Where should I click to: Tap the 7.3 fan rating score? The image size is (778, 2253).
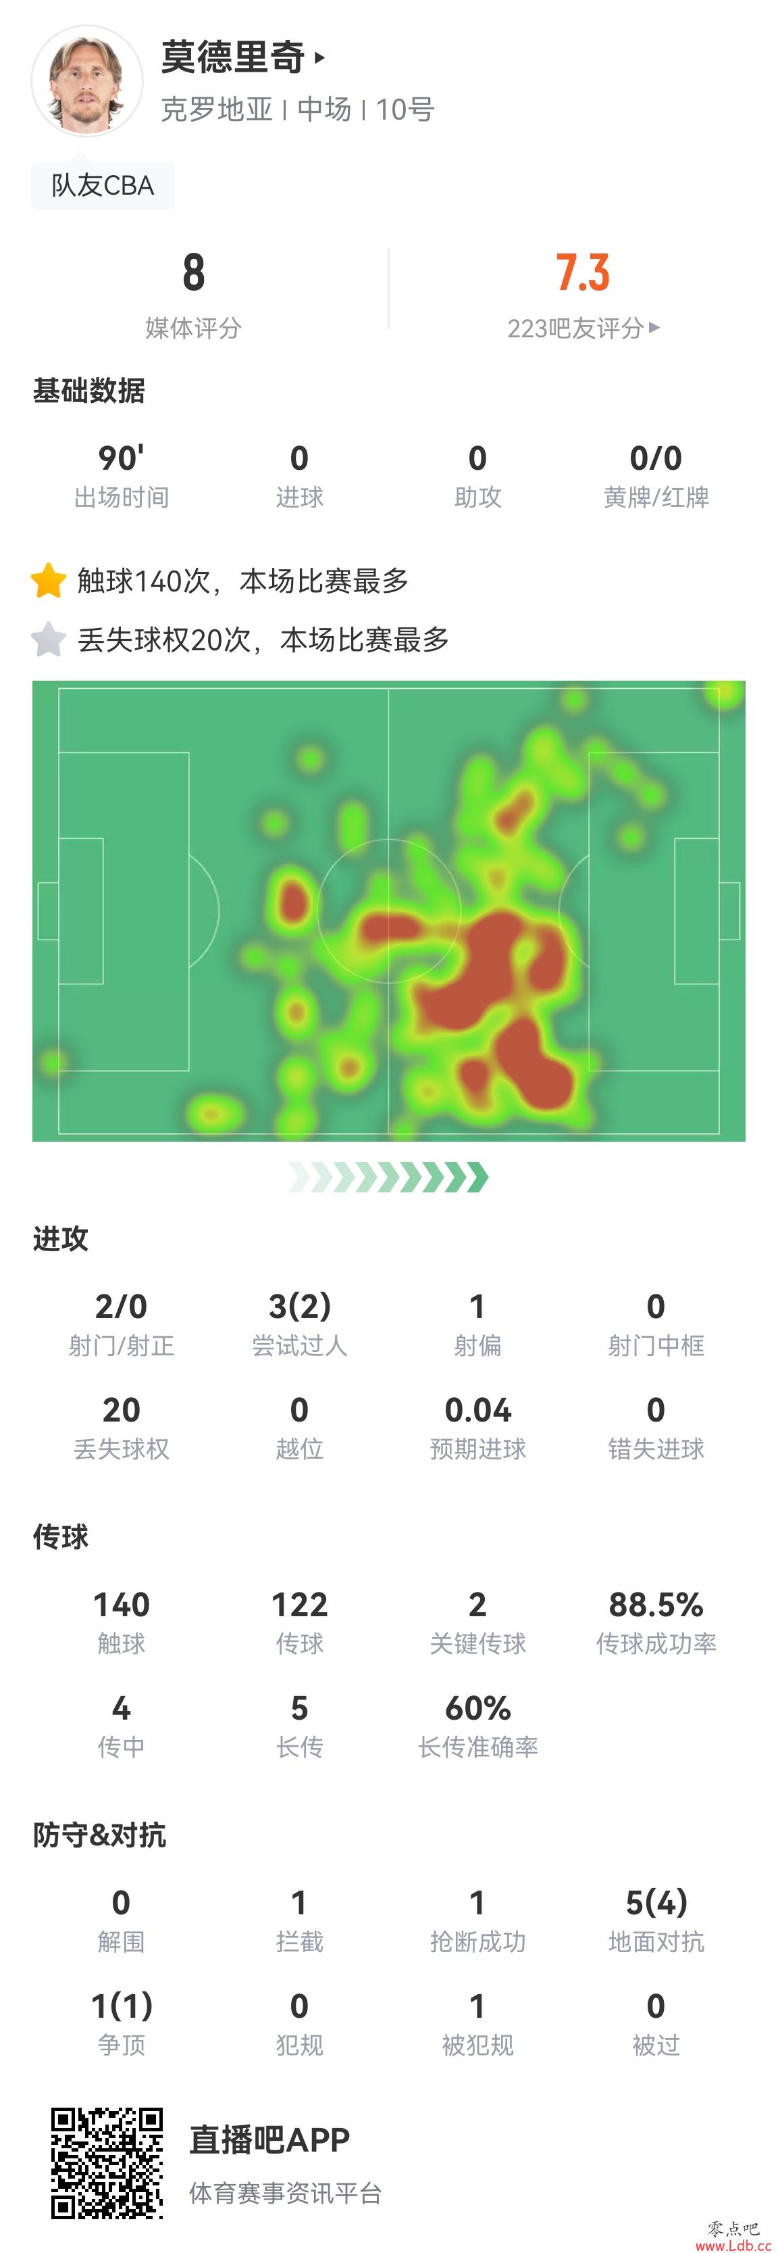583,273
